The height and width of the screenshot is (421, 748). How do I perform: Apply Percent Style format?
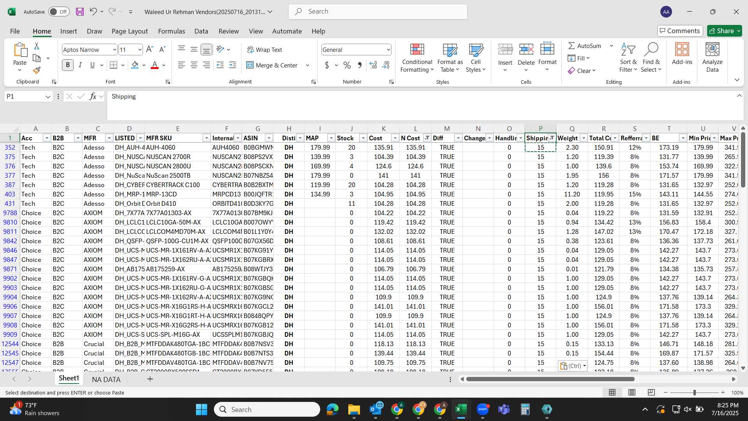[347, 65]
